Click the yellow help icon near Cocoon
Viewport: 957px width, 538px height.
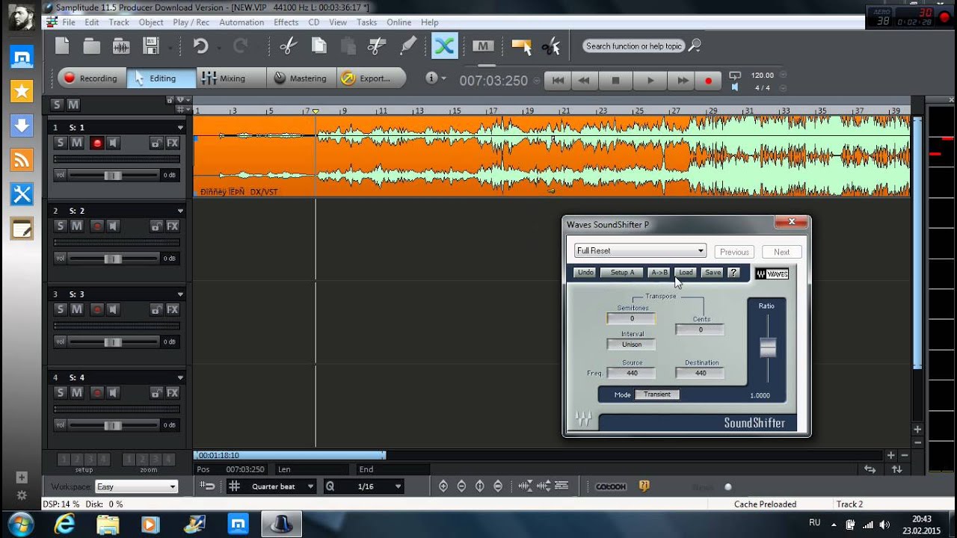(644, 486)
